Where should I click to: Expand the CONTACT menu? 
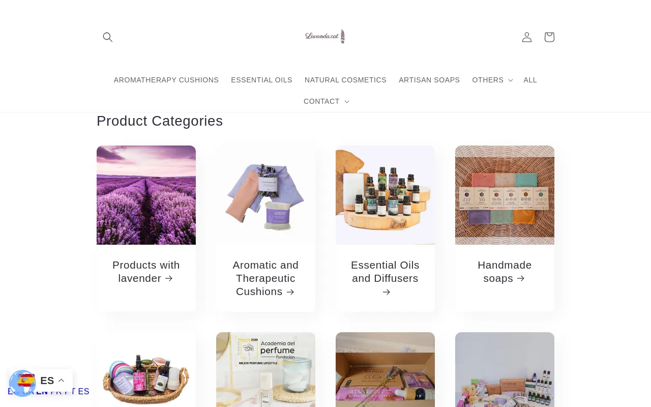tap(326, 101)
